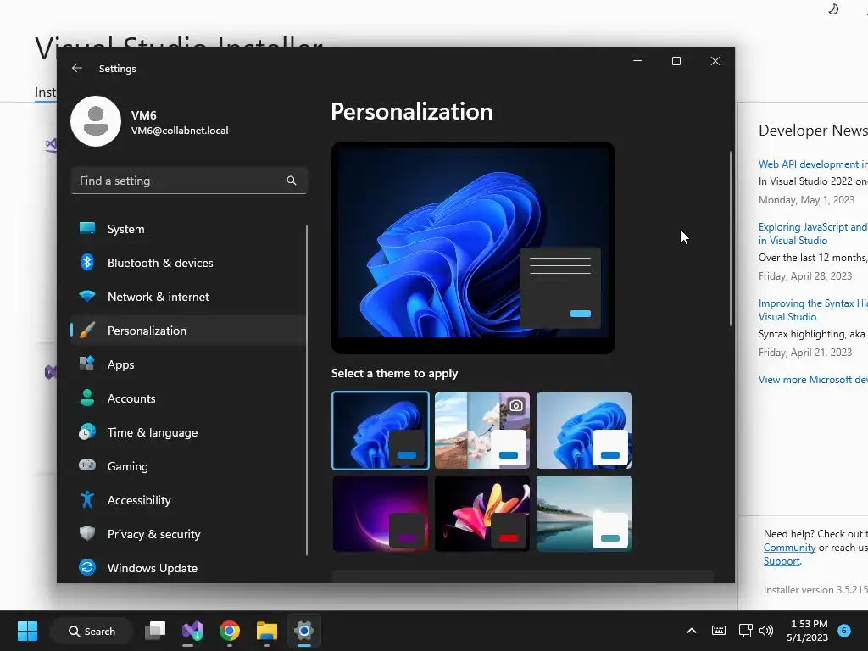This screenshot has height=651, width=868.
Task: Click the volume speaker tray icon
Action: (x=766, y=631)
